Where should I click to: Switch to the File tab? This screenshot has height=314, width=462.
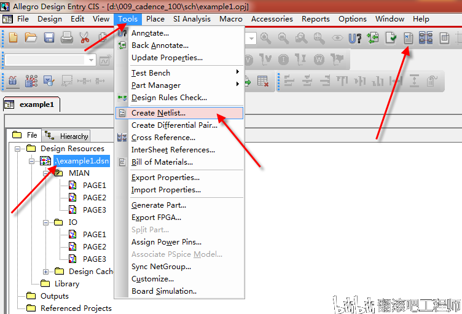pos(25,135)
